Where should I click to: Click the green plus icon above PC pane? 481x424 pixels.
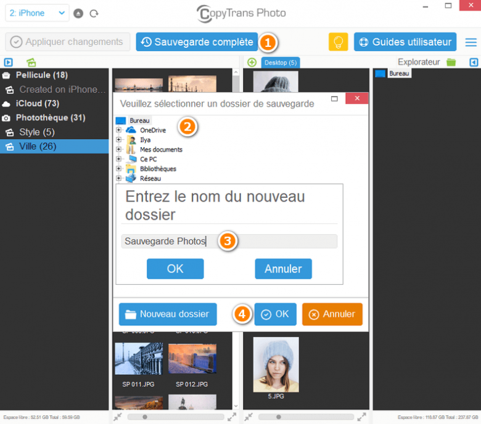(x=252, y=62)
